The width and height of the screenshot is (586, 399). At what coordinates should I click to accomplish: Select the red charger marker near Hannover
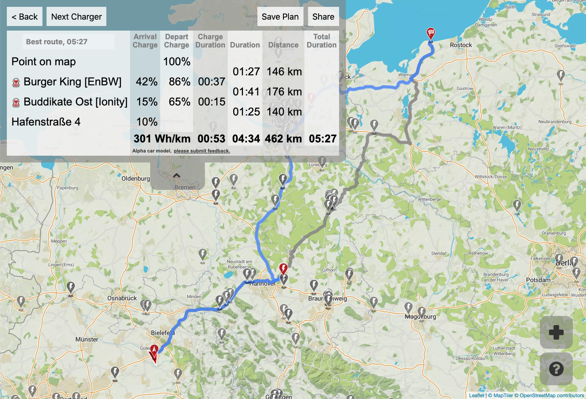pyautogui.click(x=283, y=268)
